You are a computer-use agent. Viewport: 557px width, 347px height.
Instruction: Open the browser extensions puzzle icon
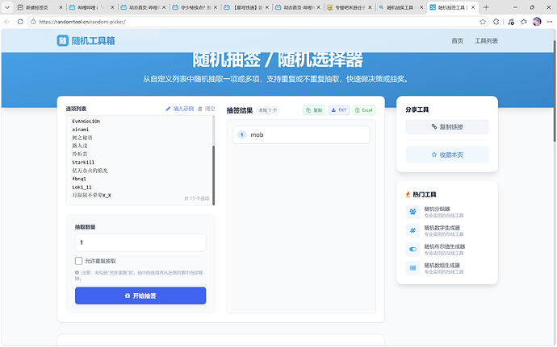[496, 22]
